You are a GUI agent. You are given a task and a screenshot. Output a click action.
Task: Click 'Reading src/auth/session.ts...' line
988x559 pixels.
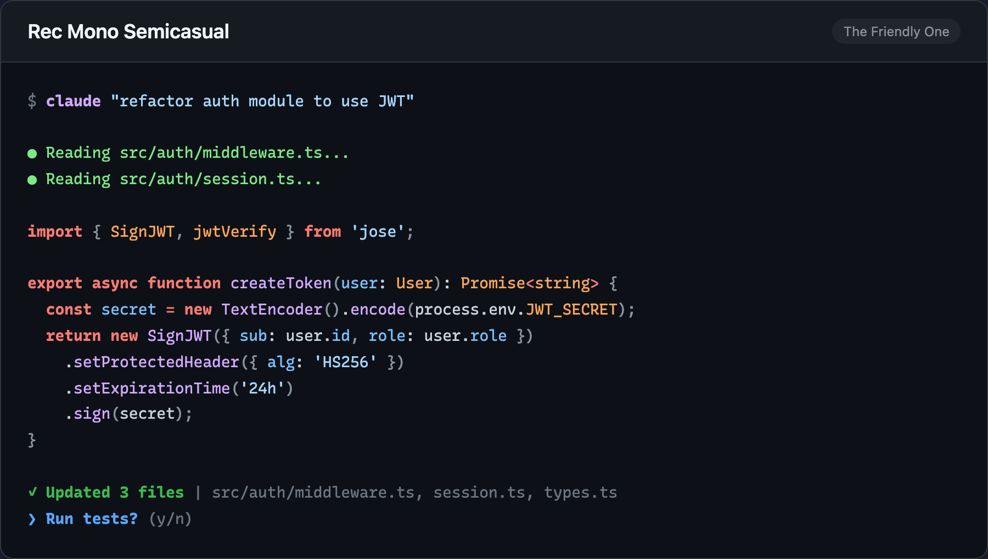[183, 179]
